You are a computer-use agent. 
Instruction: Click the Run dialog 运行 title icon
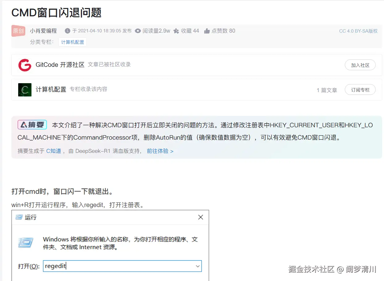point(19,217)
